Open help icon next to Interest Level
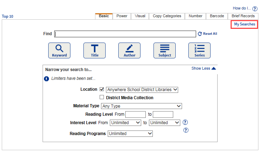The height and width of the screenshot is (153, 263). pyautogui.click(x=186, y=122)
